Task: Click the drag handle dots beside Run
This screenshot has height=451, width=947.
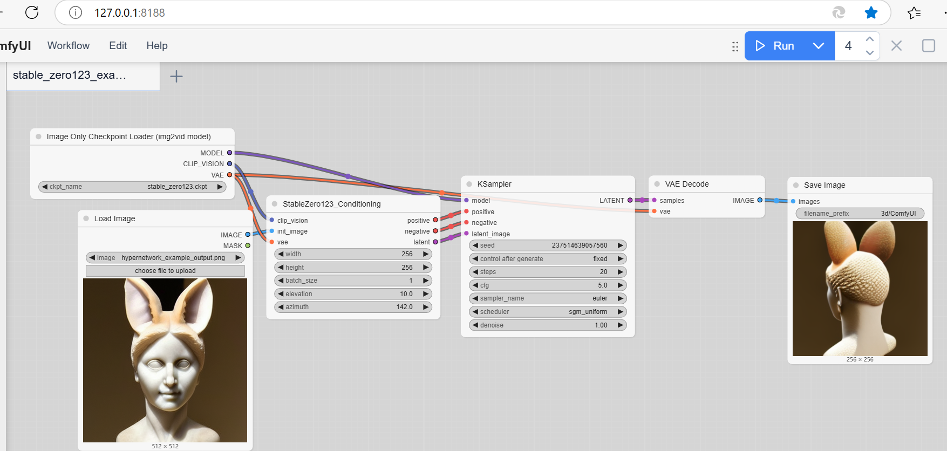Action: coord(735,46)
